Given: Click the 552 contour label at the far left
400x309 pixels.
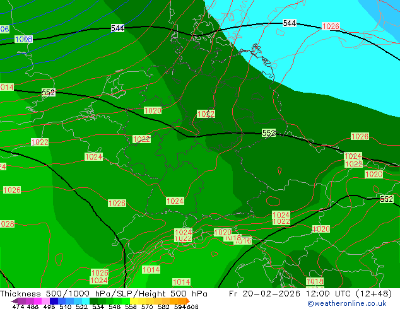Looking at the screenshot, I should pos(48,93).
